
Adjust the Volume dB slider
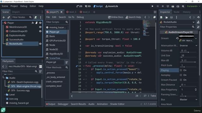pyautogui.click(x=188, y=52)
